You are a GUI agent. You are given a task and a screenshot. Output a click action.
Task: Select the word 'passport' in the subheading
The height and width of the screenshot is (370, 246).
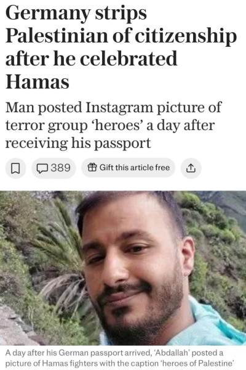pyautogui.click(x=122, y=144)
